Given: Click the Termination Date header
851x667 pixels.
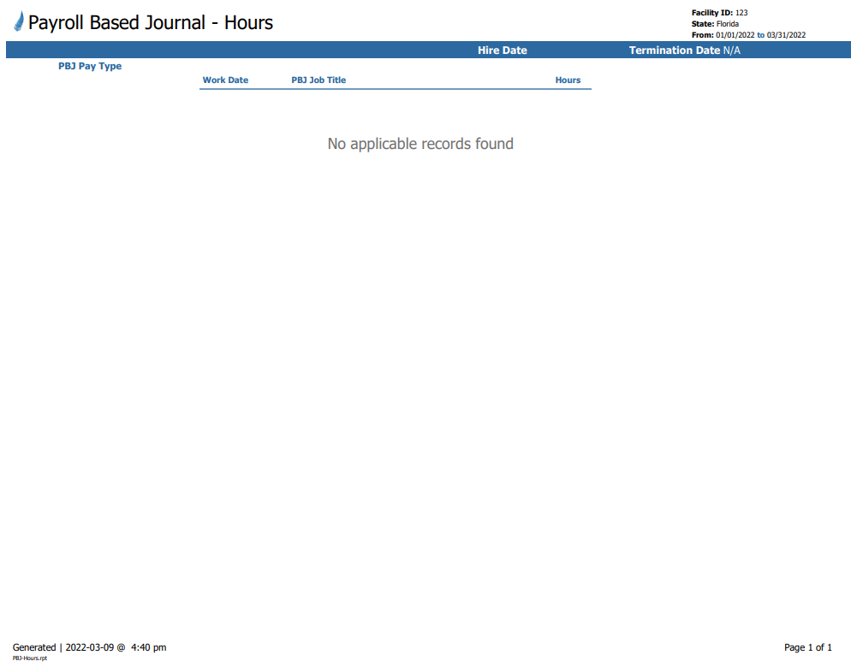Looking at the screenshot, I should tap(675, 51).
